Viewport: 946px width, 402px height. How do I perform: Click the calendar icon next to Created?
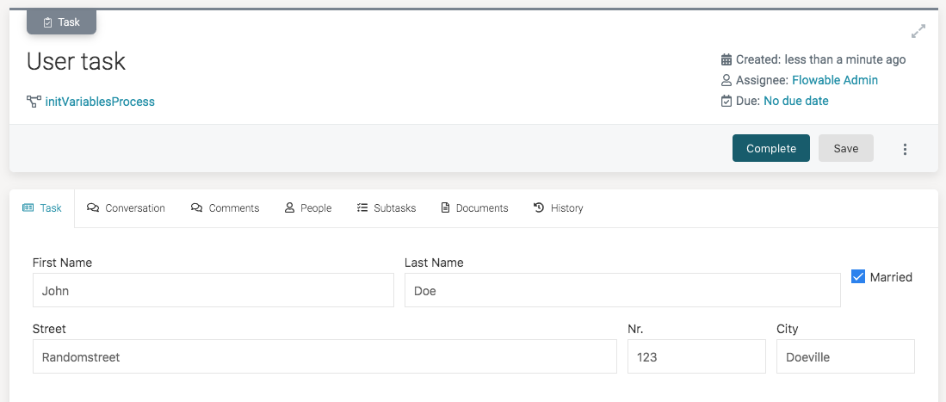[x=727, y=59]
